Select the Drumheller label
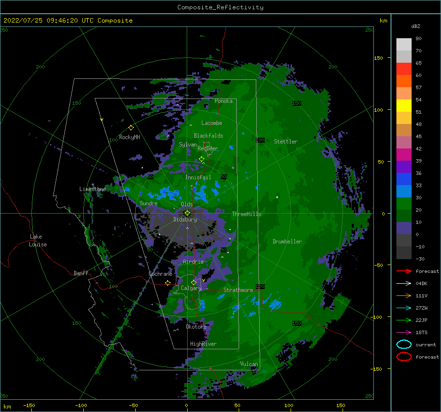Viewport: 441px width, 412px height. tap(287, 242)
